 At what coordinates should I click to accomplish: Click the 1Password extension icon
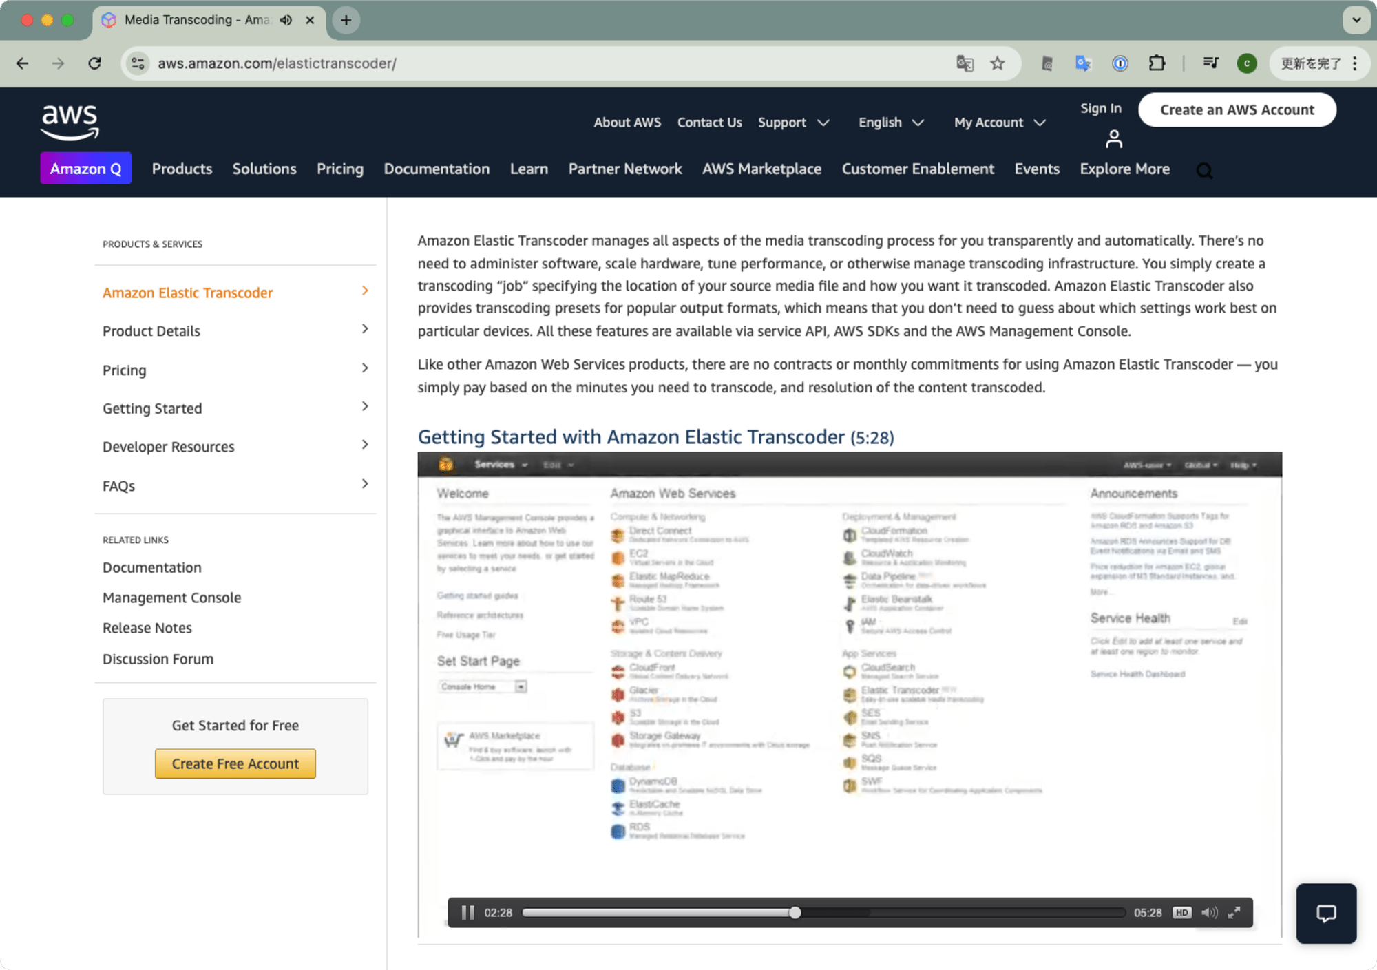tap(1120, 63)
